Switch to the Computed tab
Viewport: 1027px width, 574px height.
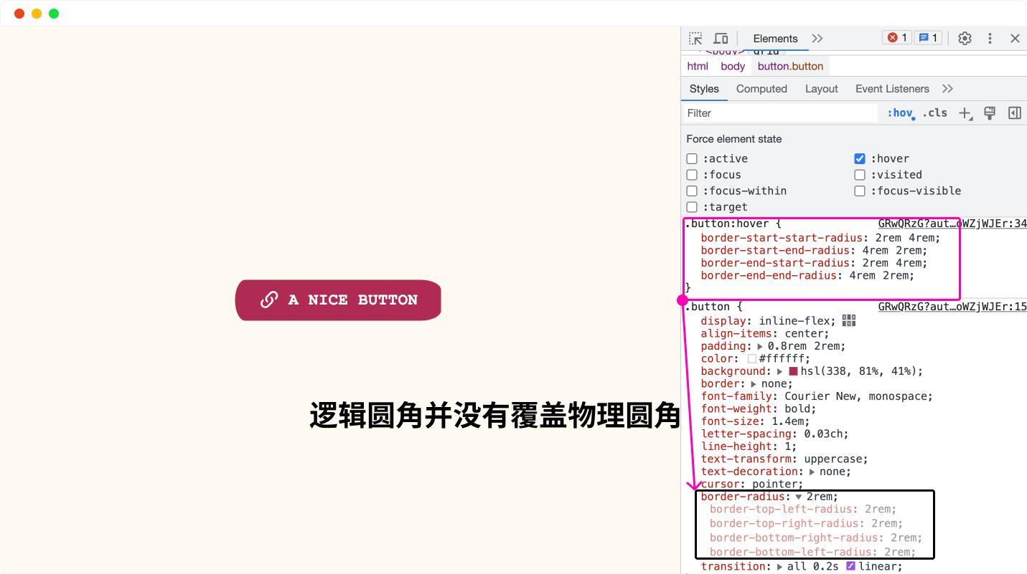(x=761, y=89)
